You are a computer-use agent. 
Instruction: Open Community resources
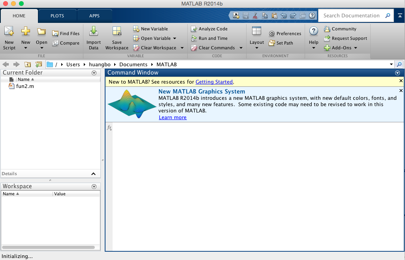pos(340,29)
